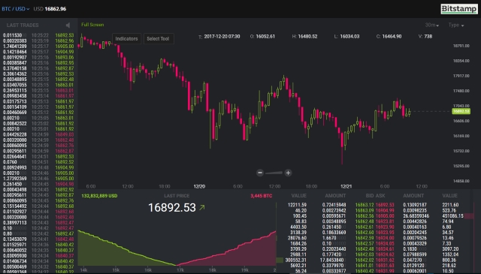
Task: Select the last trade with amount 0.00192907
Action: (38, 57)
